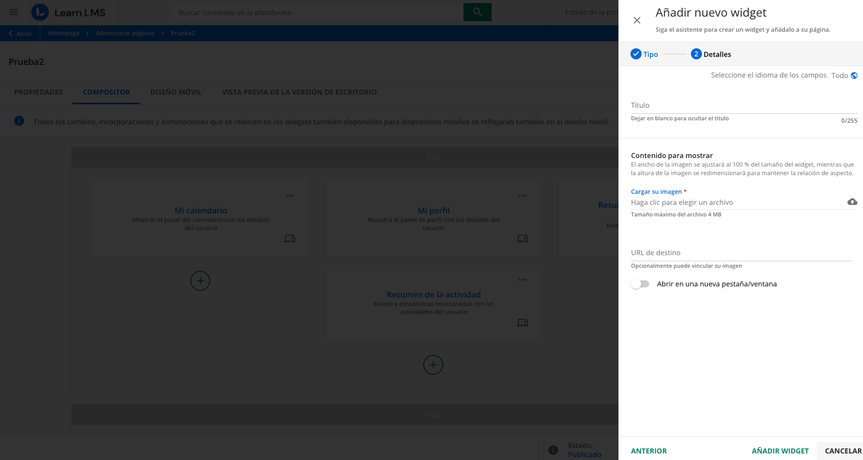The image size is (863, 460).
Task: Enable Abrir en una nueva pestaña toggle
Action: pyautogui.click(x=640, y=284)
